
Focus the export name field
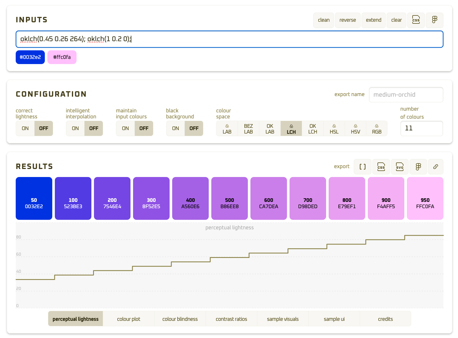coord(406,95)
